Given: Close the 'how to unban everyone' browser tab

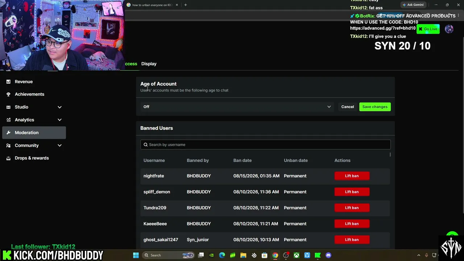Looking at the screenshot, I should (x=177, y=5).
